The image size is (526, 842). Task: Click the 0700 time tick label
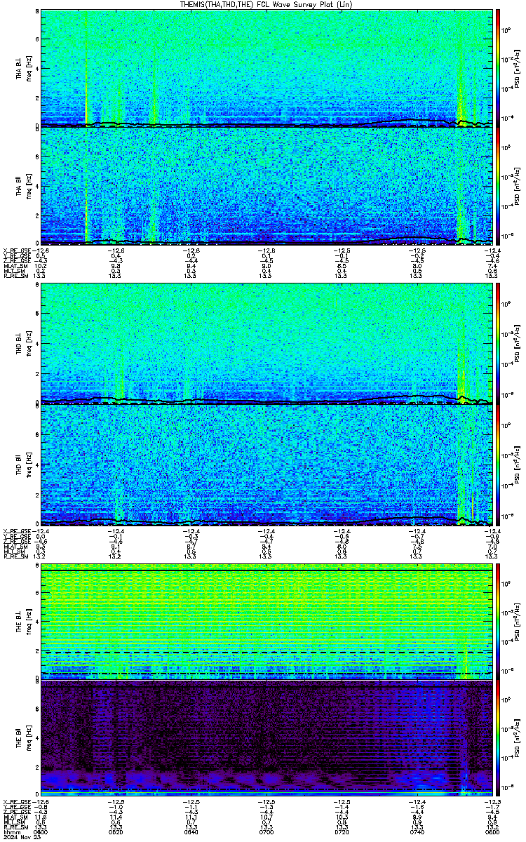pyautogui.click(x=266, y=832)
